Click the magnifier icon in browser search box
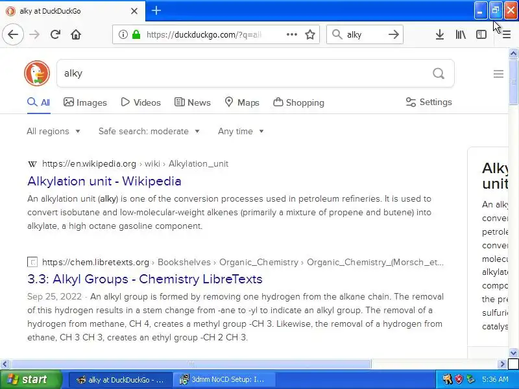 pyautogui.click(x=337, y=34)
